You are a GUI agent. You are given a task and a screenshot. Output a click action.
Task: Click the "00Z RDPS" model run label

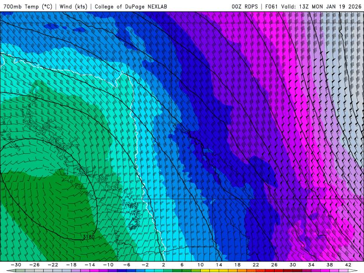[245, 6]
